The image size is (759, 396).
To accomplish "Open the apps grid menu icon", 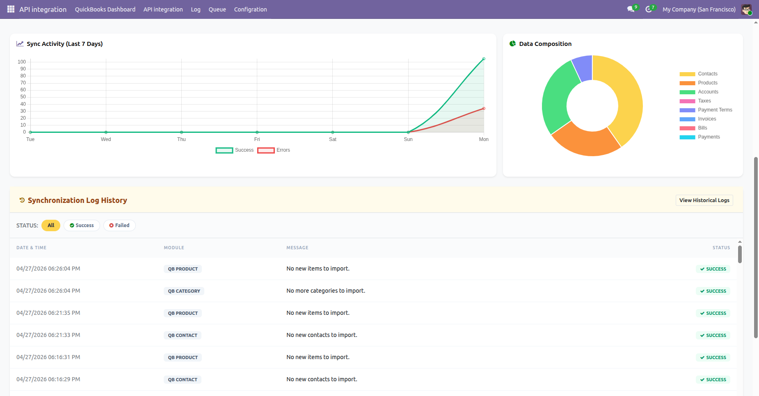I will [11, 9].
